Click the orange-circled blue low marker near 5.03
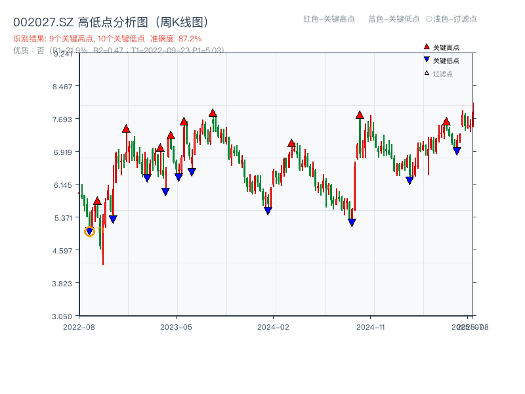This screenshot has height=394, width=525. (x=89, y=231)
